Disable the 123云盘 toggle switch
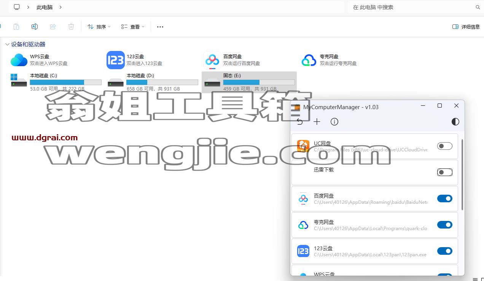The height and width of the screenshot is (281, 484). click(445, 251)
